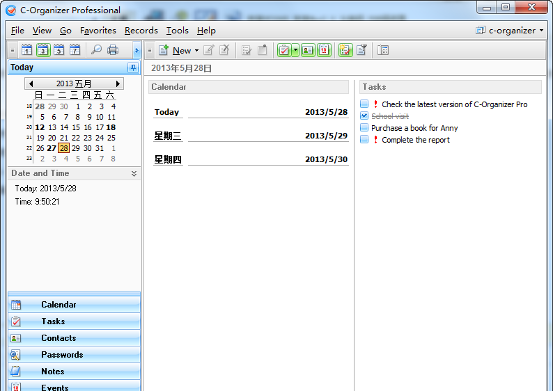Screen dimensions: 553x391
Task: Open the Calendar section in sidebar
Action: tap(74, 305)
